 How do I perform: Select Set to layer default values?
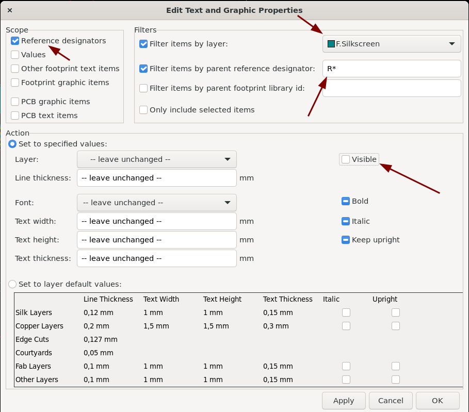(12, 284)
